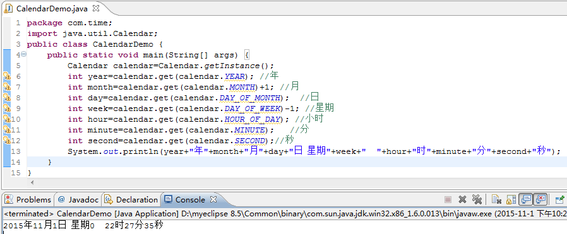Select the Console tab
The image size is (567, 234).
(x=190, y=200)
